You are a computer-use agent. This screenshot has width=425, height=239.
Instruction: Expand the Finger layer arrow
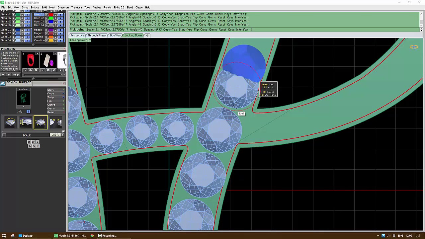(47, 34)
